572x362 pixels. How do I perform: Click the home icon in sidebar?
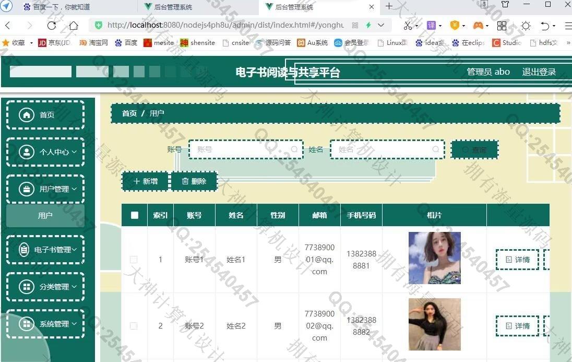point(27,114)
